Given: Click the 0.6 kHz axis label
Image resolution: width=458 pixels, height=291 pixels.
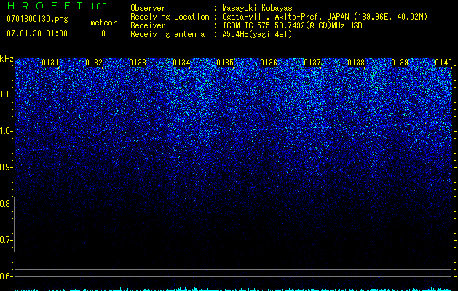Looking at the screenshot, I should coord(6,276).
